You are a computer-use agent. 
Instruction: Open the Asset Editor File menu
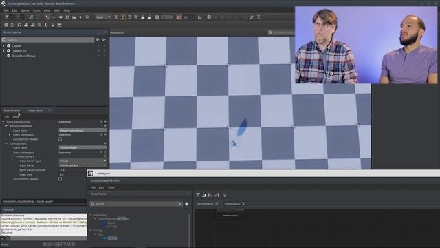click(x=6, y=116)
